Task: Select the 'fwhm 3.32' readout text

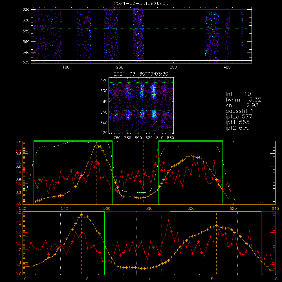Action: (x=243, y=100)
